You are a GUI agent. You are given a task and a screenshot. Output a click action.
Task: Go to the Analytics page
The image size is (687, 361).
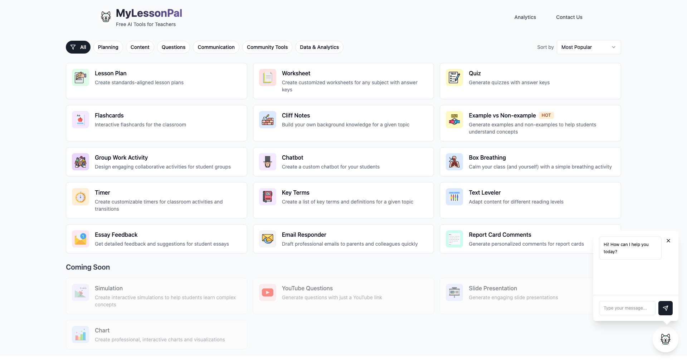525,17
